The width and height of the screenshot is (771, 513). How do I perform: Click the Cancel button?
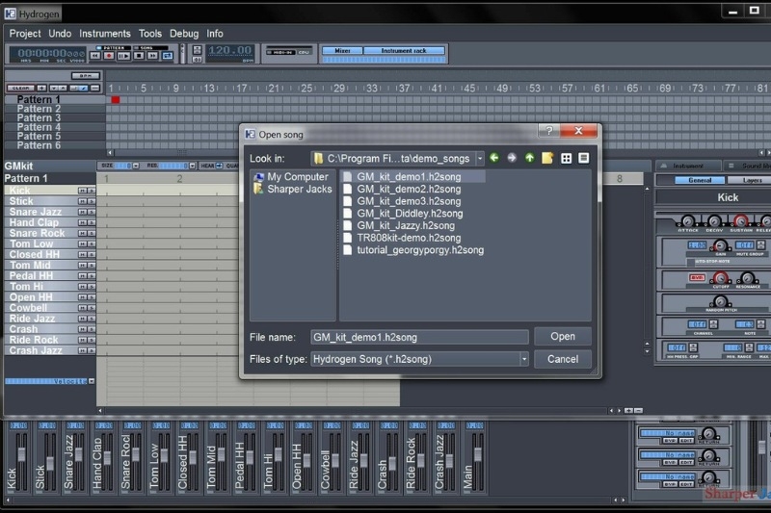563,359
